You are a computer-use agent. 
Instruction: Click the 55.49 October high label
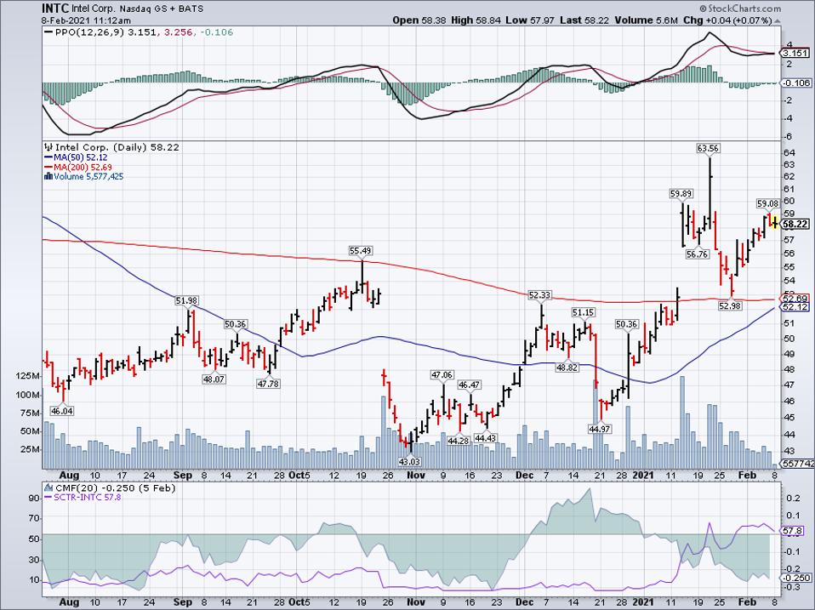(x=361, y=250)
